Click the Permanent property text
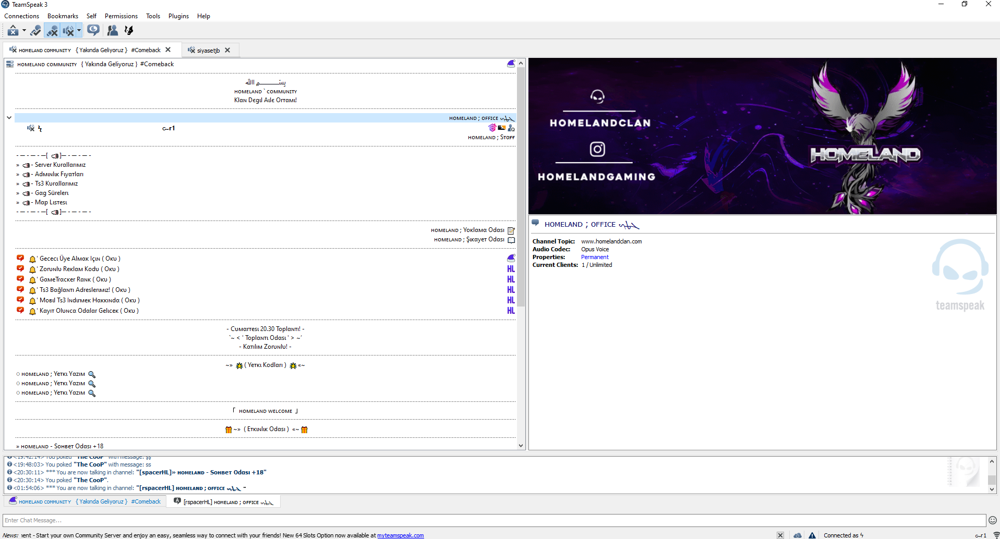 click(x=595, y=257)
